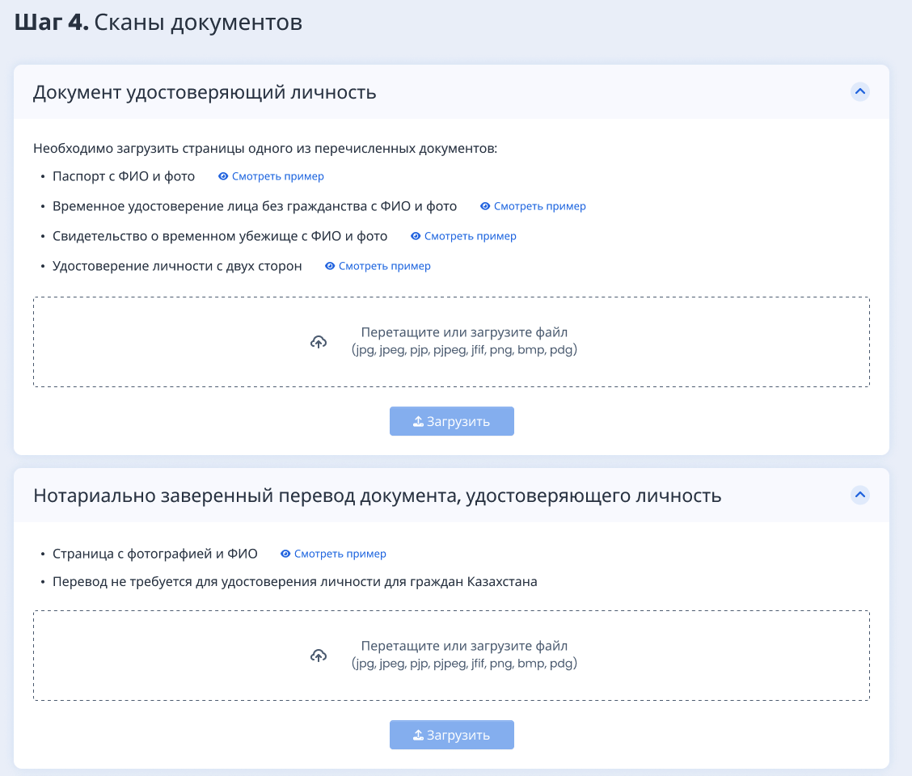Image resolution: width=912 pixels, height=776 pixels.
Task: Open 'Смотреть пример' for translated photo page
Action: [340, 554]
